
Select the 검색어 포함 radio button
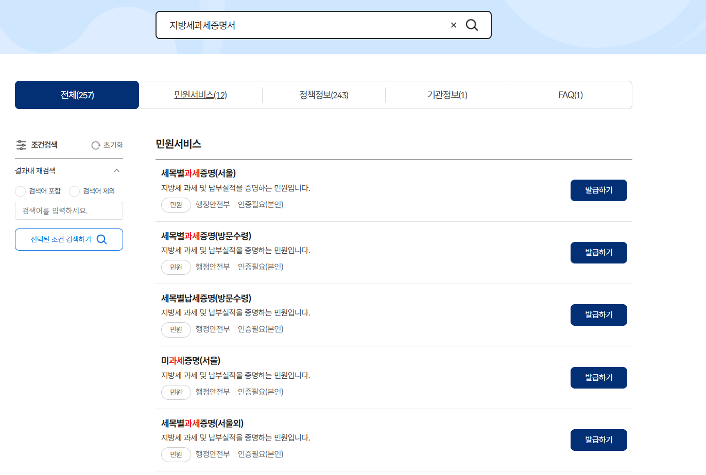pos(20,191)
